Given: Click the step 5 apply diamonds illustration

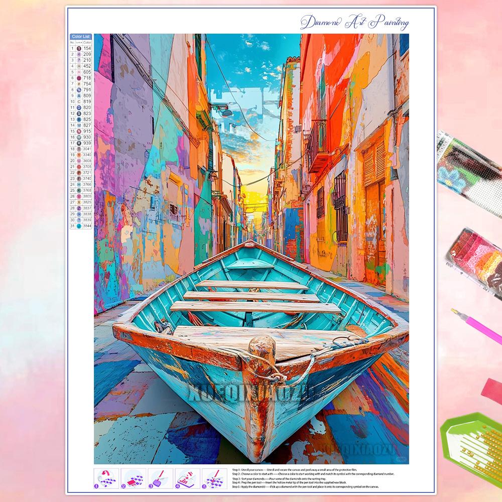Looking at the screenshot, I should pos(214,478).
